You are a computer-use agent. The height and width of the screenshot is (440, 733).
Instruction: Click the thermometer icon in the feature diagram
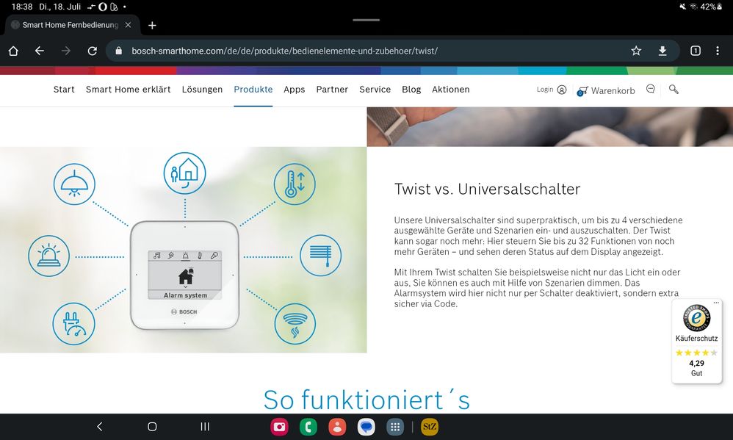pos(295,184)
